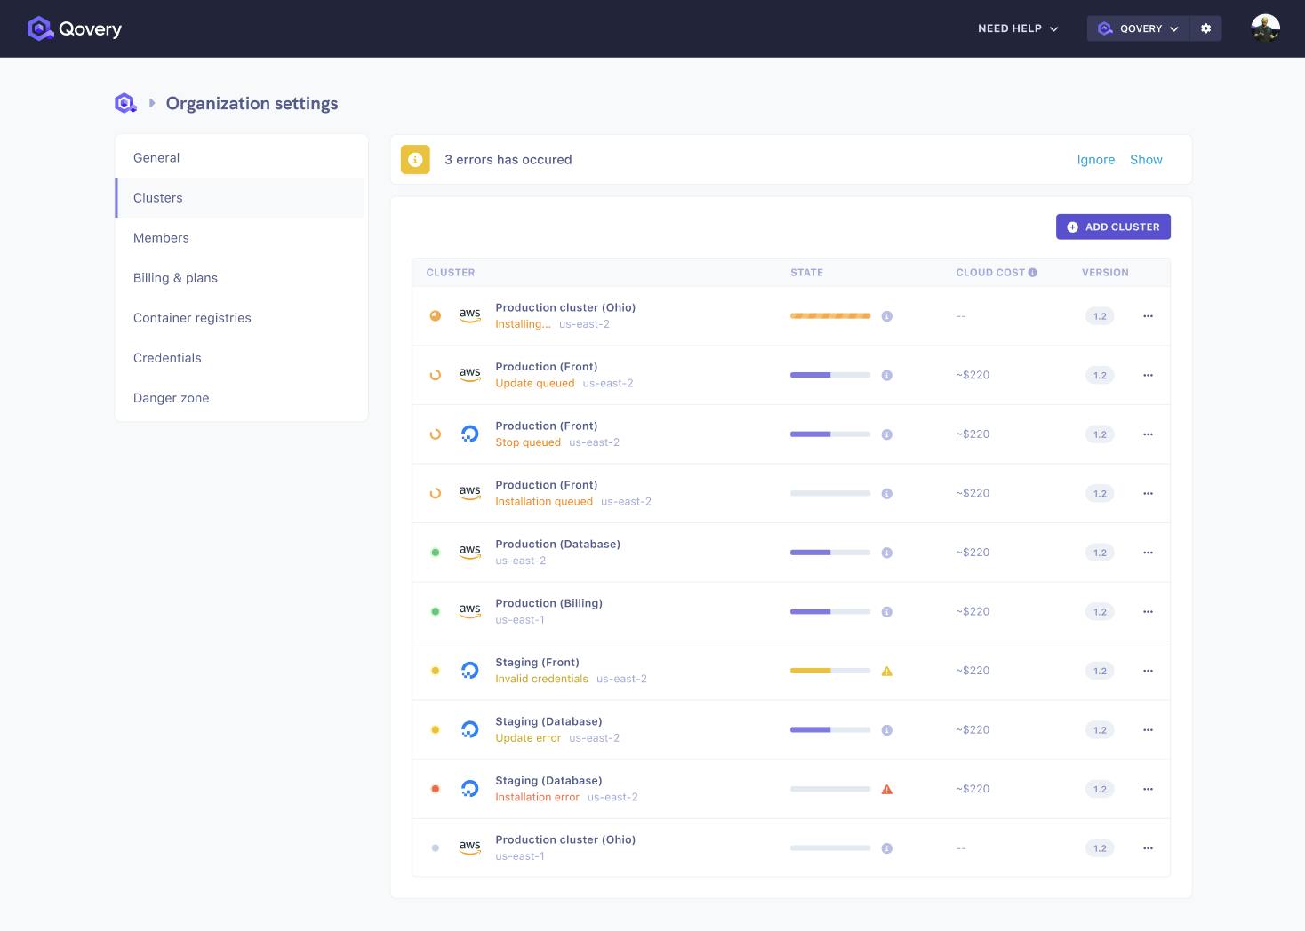
Task: Click 'Installation error' status text
Action: coord(537,797)
